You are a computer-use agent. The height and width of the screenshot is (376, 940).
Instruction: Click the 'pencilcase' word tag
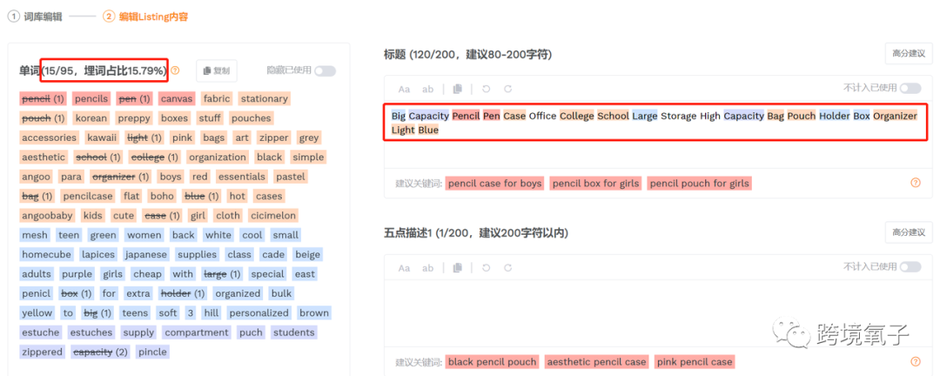(x=88, y=196)
